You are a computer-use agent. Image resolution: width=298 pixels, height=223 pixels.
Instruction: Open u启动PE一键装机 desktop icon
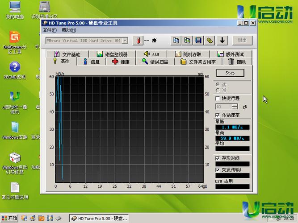pos(15,103)
